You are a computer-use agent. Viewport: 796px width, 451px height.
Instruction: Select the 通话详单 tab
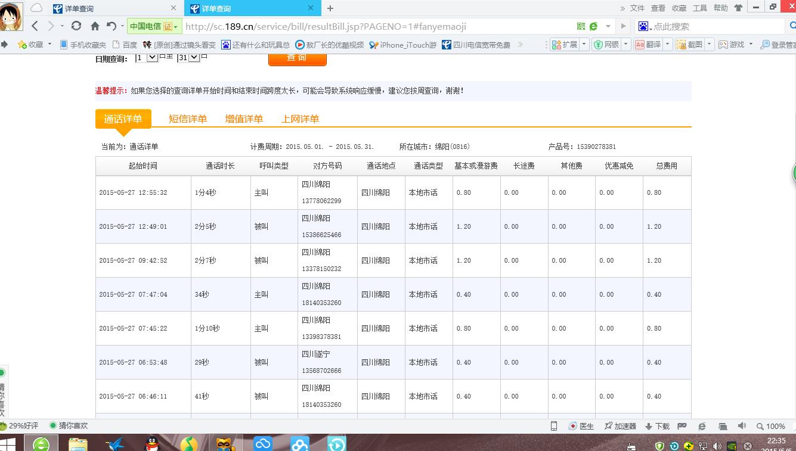[123, 119]
